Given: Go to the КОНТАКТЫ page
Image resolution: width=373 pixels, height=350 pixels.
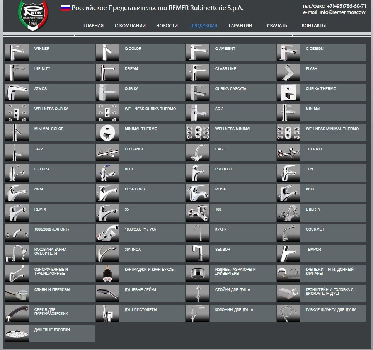Looking at the screenshot, I should click(314, 25).
